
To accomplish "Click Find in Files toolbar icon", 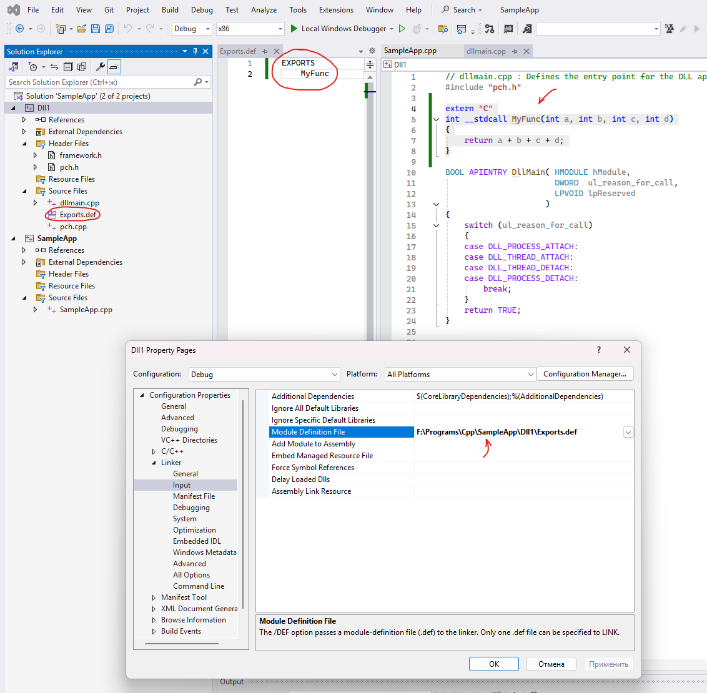I will [x=443, y=29].
